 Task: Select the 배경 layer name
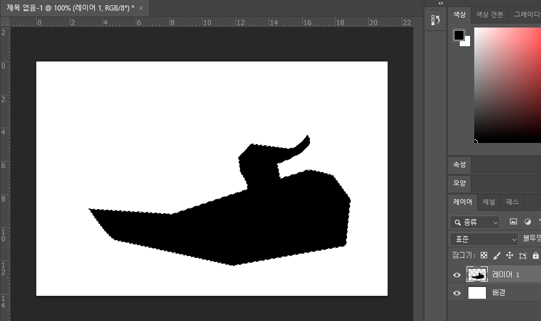point(499,293)
